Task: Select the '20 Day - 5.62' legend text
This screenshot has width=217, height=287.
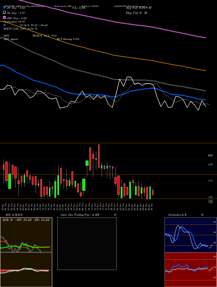Action: pyautogui.click(x=16, y=8)
